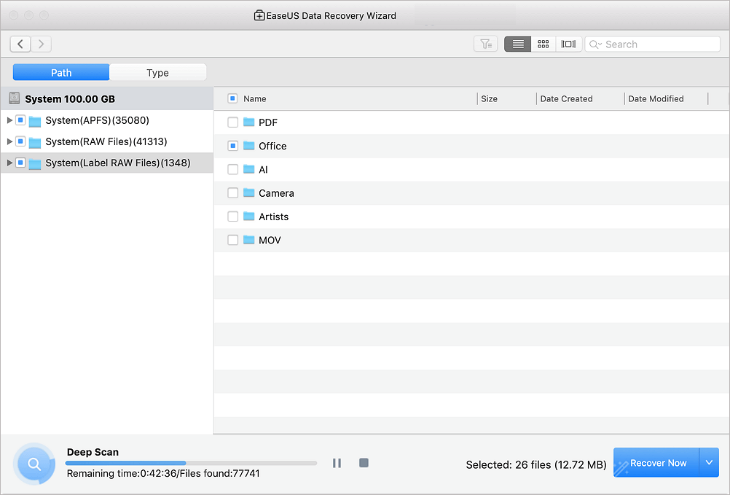The width and height of the screenshot is (730, 495).
Task: Select the Office folder name
Action: (x=272, y=146)
